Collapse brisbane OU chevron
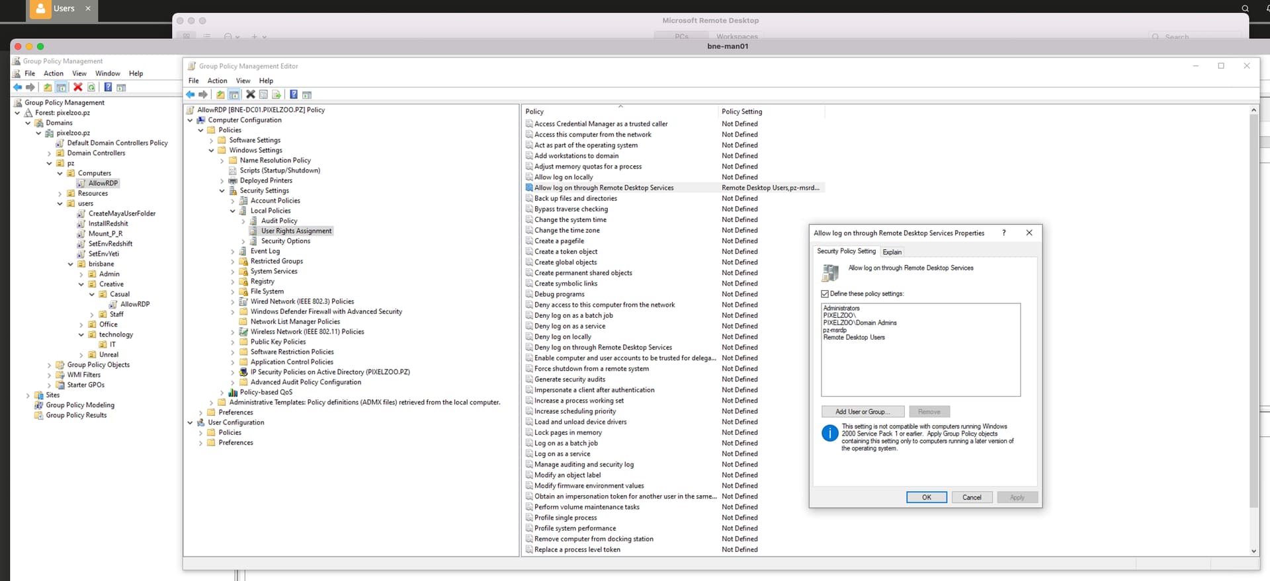This screenshot has height=581, width=1270. click(x=71, y=264)
